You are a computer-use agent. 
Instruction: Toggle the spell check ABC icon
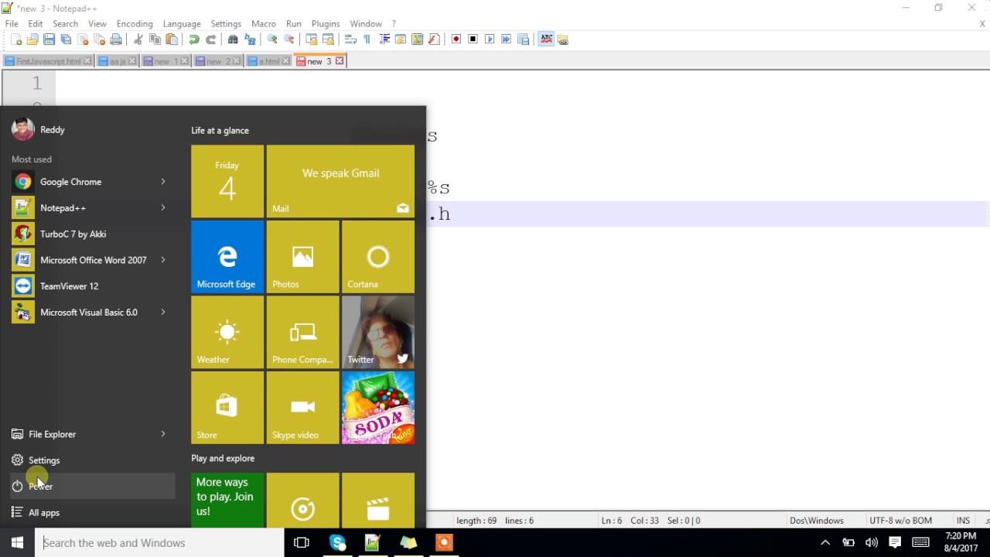546,39
